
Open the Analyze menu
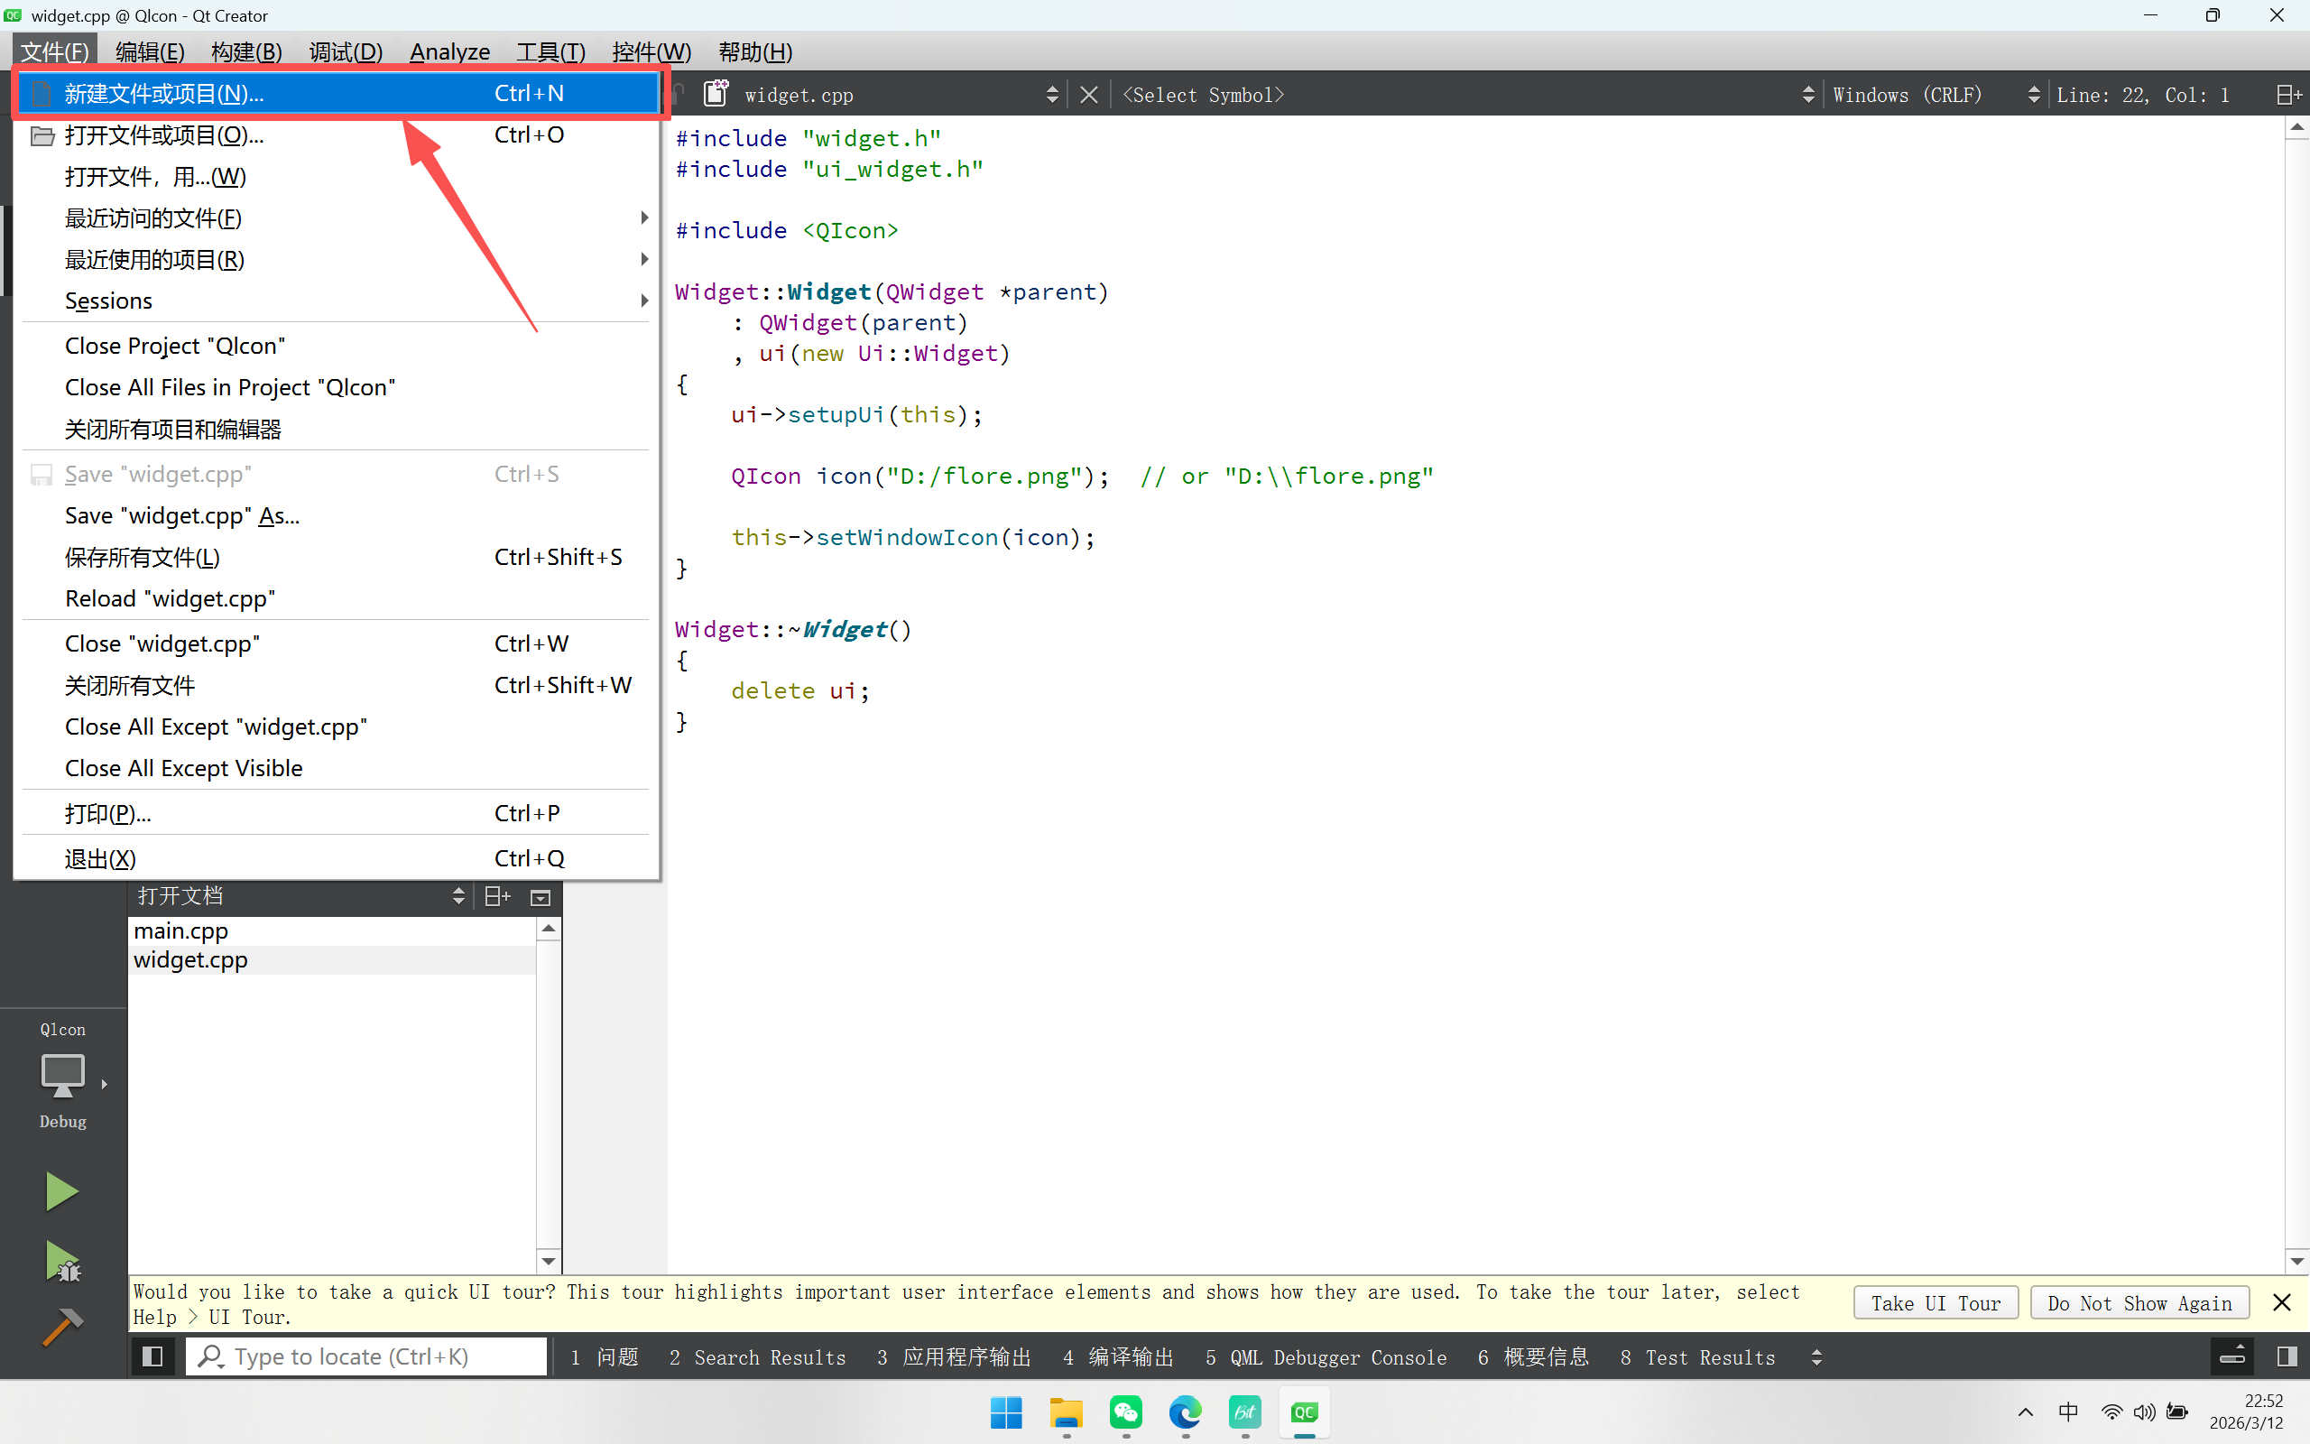click(449, 51)
